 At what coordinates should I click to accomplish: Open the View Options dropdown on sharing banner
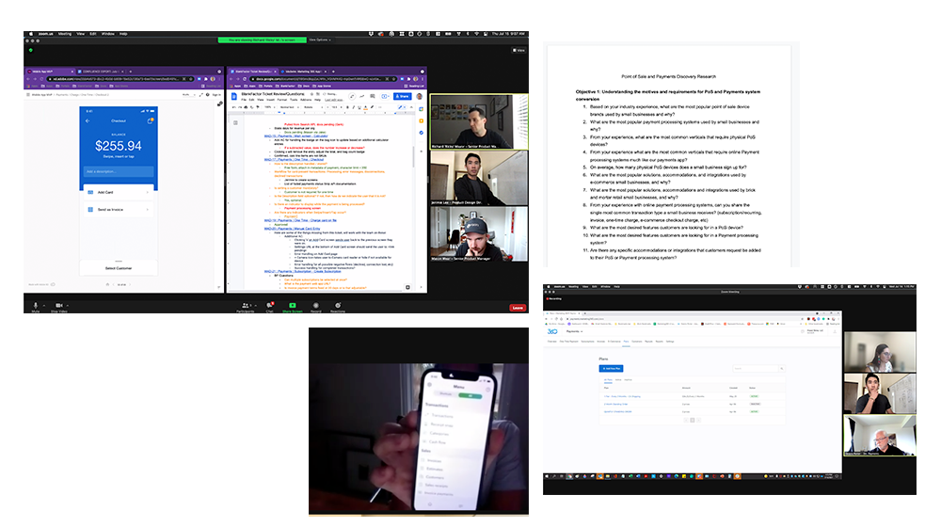click(320, 40)
